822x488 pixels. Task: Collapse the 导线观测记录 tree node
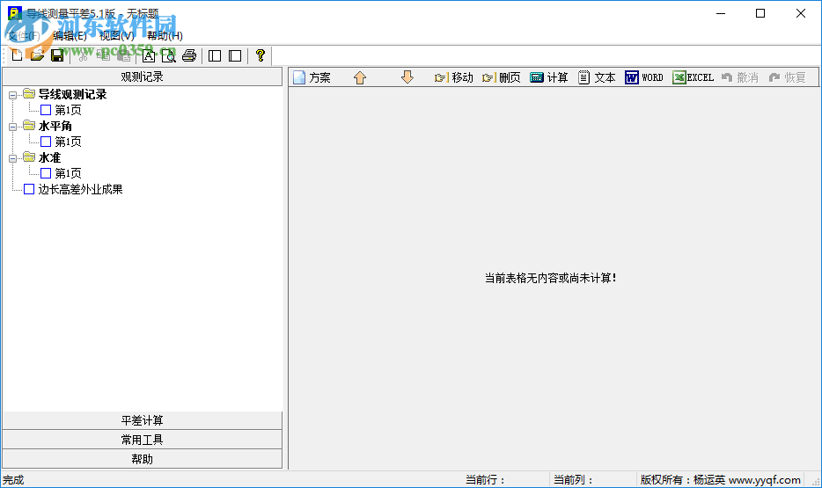point(12,95)
